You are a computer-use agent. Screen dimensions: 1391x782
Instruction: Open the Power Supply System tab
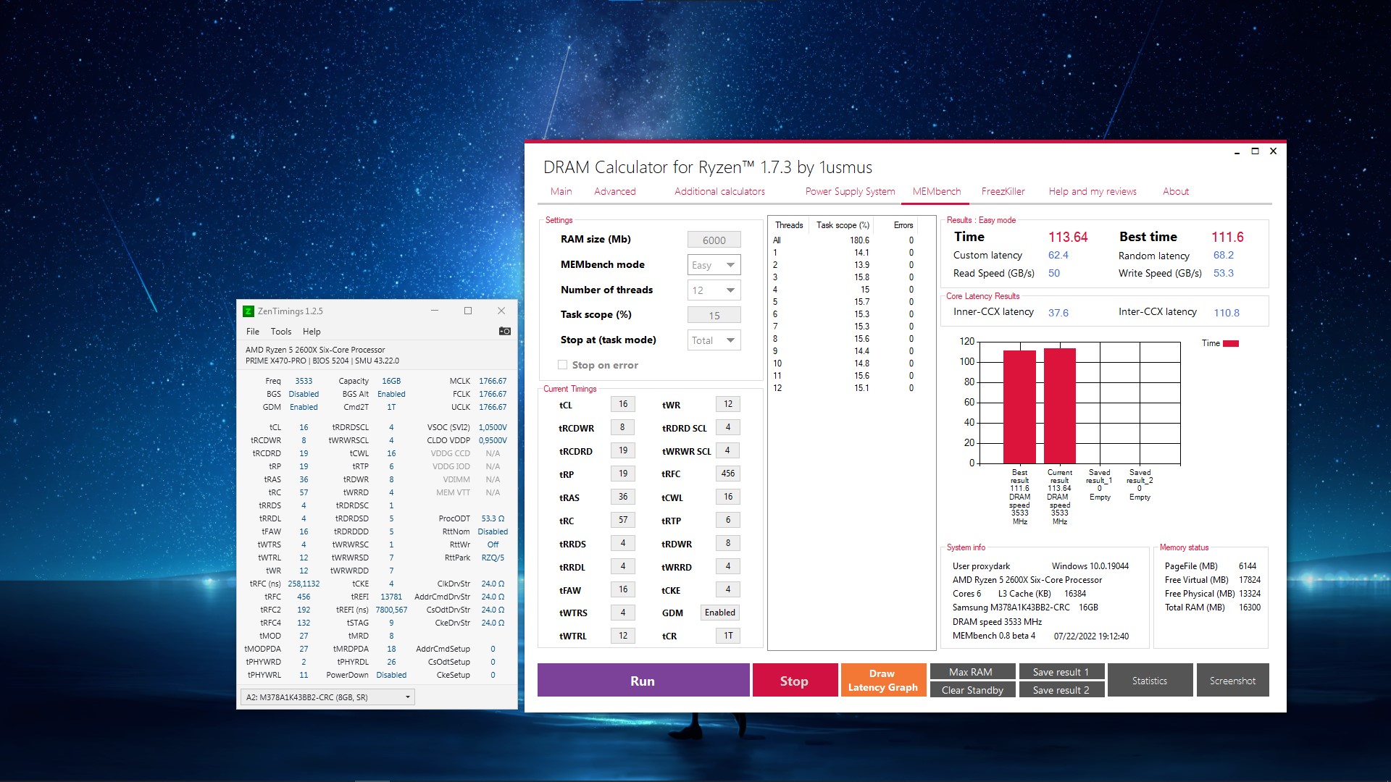[850, 192]
